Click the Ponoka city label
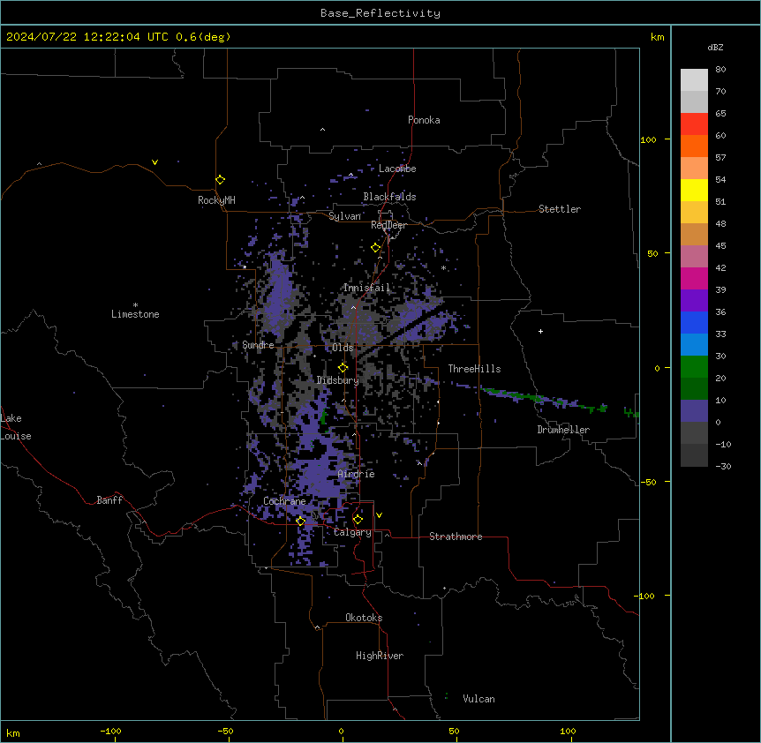Screen dimensions: 761x743 pos(424,120)
